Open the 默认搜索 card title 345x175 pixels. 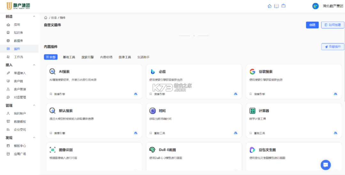click(x=65, y=111)
